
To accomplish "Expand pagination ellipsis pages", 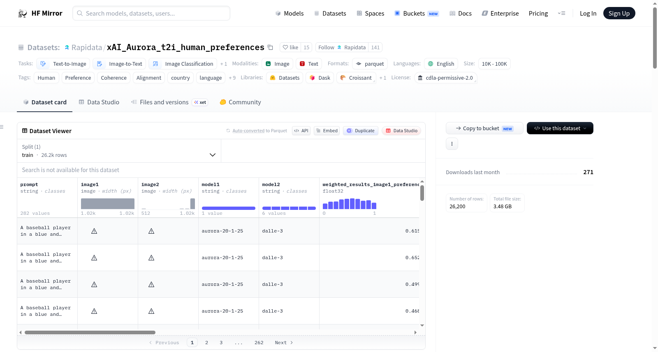I will pyautogui.click(x=239, y=343).
